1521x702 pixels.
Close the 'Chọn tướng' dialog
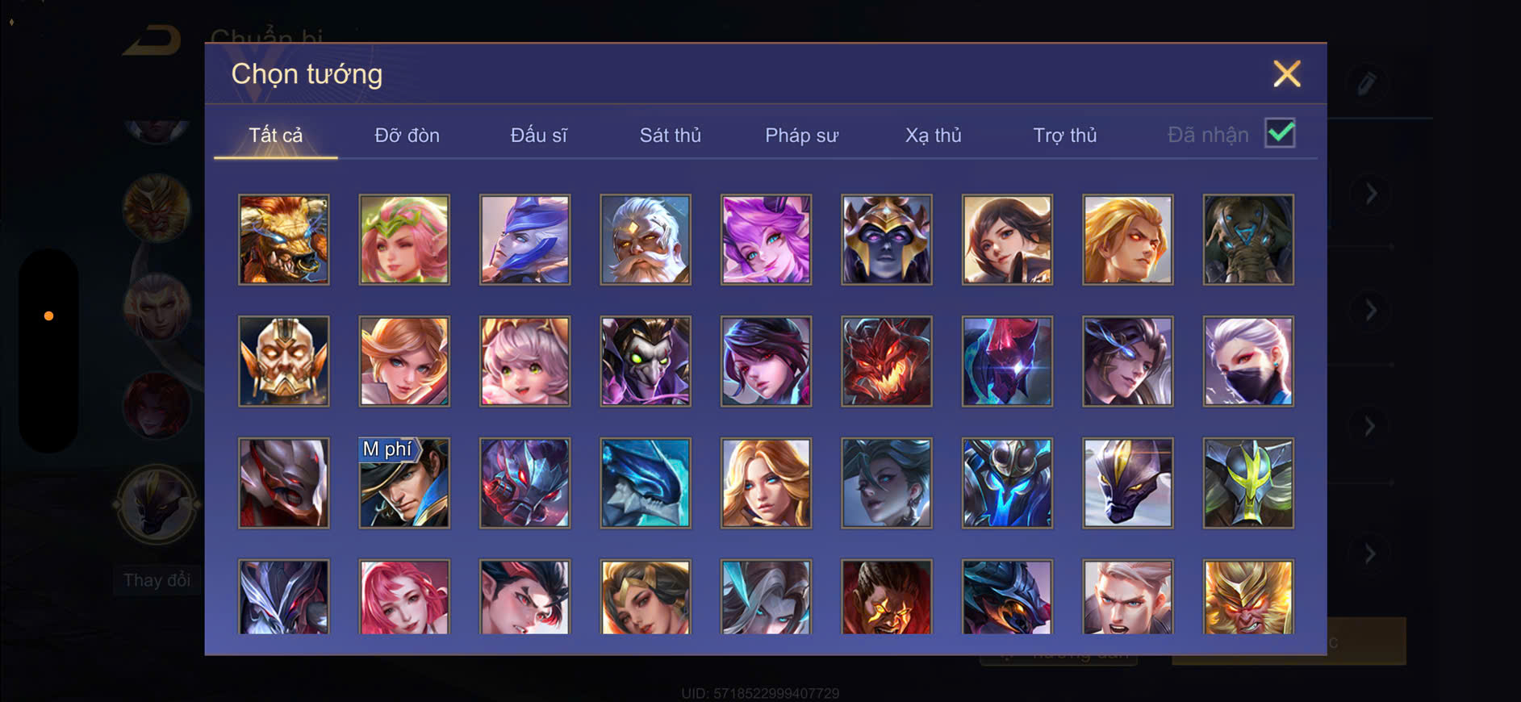pyautogui.click(x=1286, y=73)
